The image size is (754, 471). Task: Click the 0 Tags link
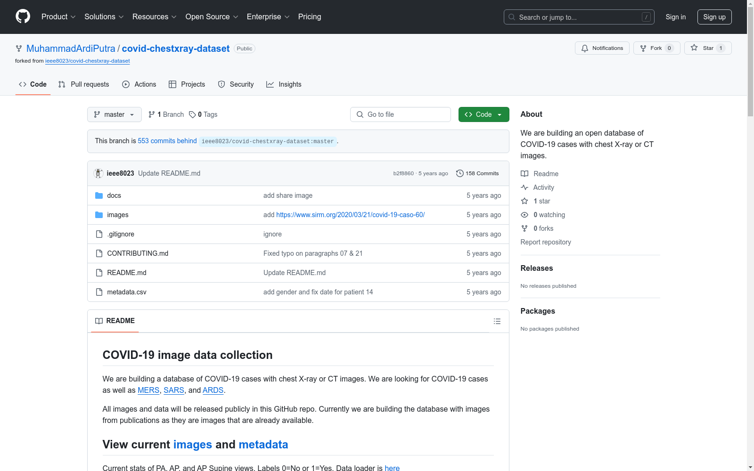[203, 114]
